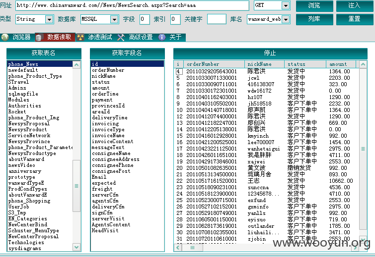This screenshot has width=375, height=257.
Task: Click the 注入 button
Action: pyautogui.click(x=355, y=6)
